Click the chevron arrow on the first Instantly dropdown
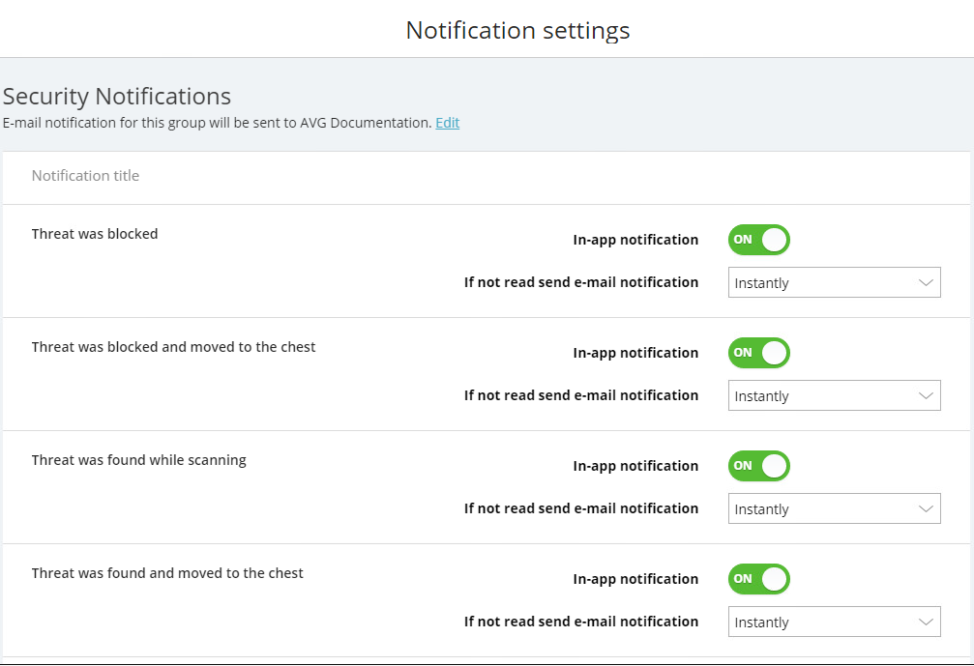 tap(926, 282)
